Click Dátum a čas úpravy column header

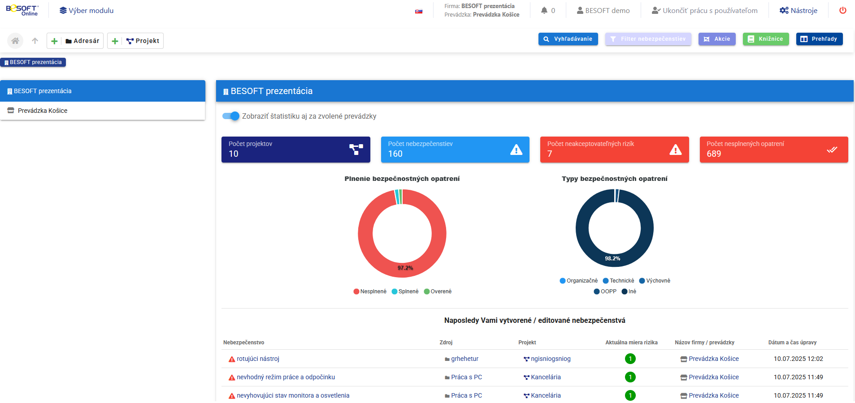click(792, 343)
